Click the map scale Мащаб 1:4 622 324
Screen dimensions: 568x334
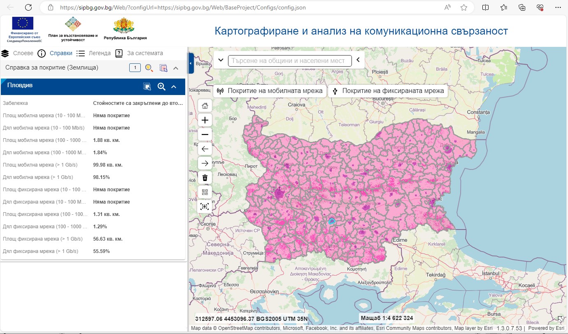(x=387, y=318)
